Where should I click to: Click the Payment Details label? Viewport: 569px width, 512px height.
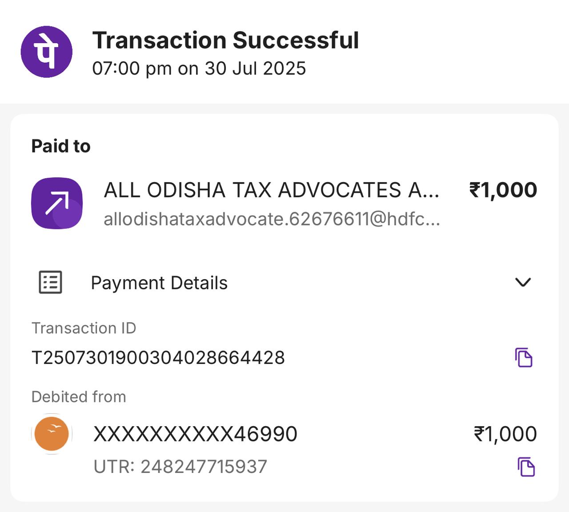159,283
